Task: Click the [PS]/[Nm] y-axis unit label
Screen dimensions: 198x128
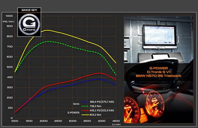Action: pyautogui.click(x=7, y=21)
